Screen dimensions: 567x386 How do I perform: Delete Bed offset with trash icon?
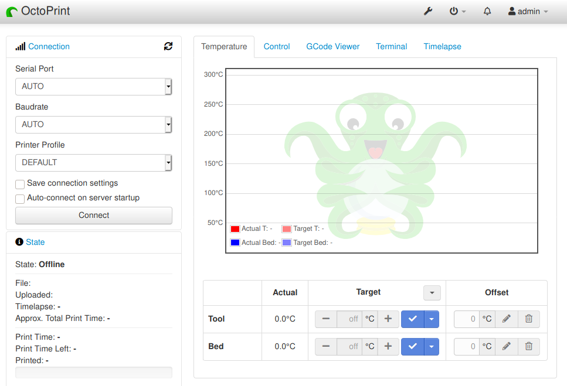(x=529, y=346)
